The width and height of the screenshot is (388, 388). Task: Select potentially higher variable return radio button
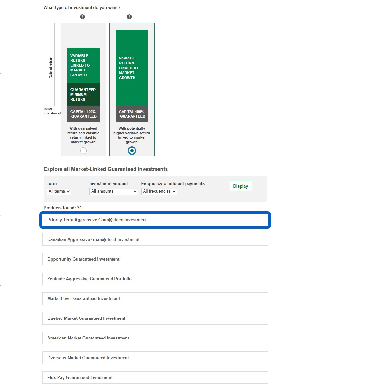pyautogui.click(x=132, y=151)
